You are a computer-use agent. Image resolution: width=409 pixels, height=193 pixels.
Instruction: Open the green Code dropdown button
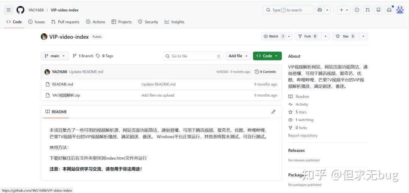pos(267,56)
